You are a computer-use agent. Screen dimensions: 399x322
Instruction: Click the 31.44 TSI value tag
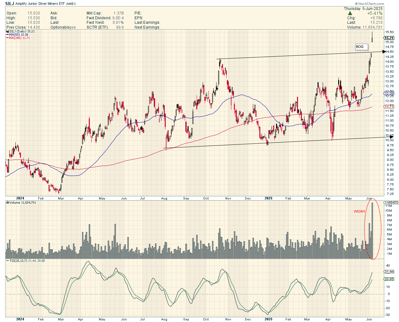(389, 272)
